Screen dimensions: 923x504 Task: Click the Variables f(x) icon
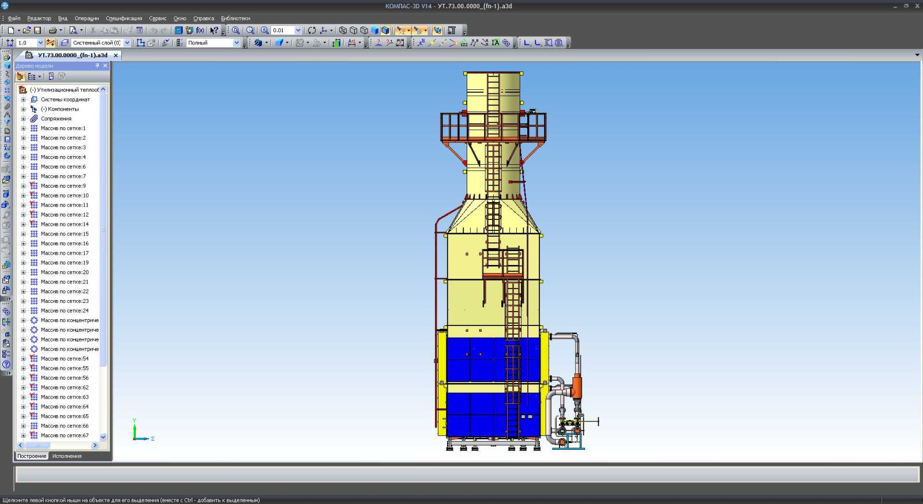[x=200, y=30]
